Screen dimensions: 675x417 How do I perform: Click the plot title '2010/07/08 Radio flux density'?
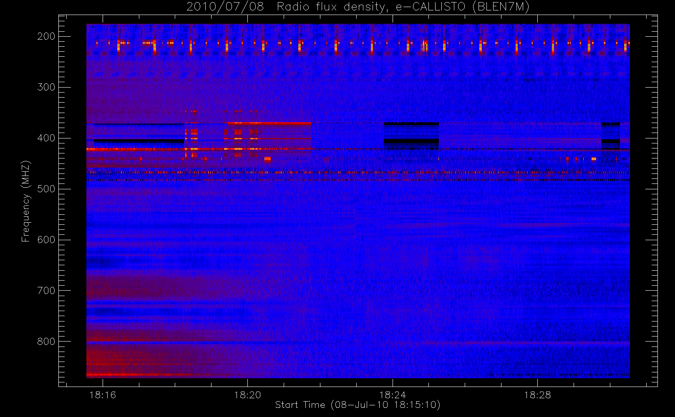point(358,7)
